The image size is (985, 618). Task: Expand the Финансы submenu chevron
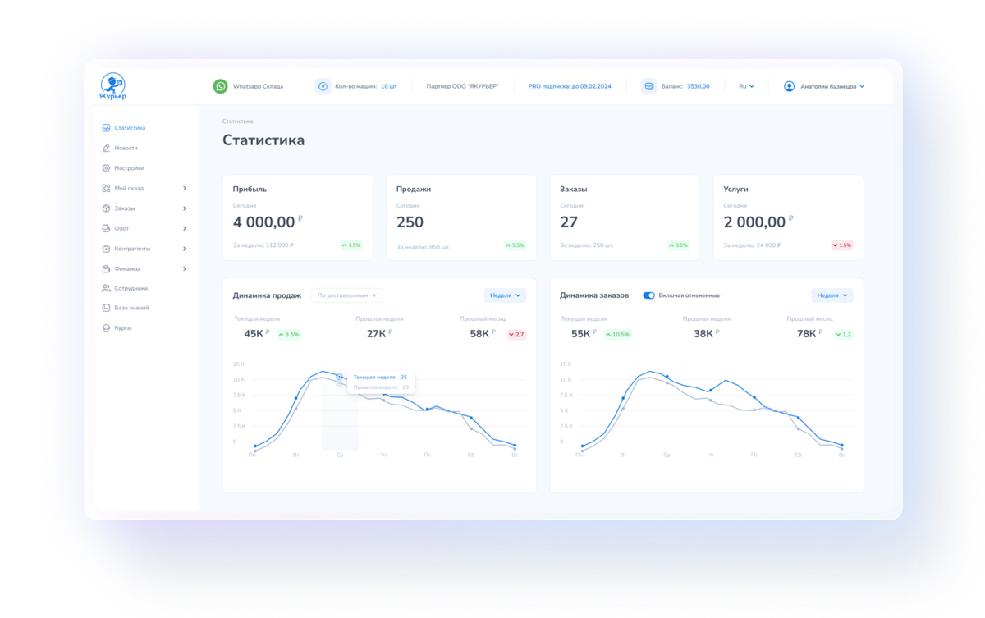point(185,268)
